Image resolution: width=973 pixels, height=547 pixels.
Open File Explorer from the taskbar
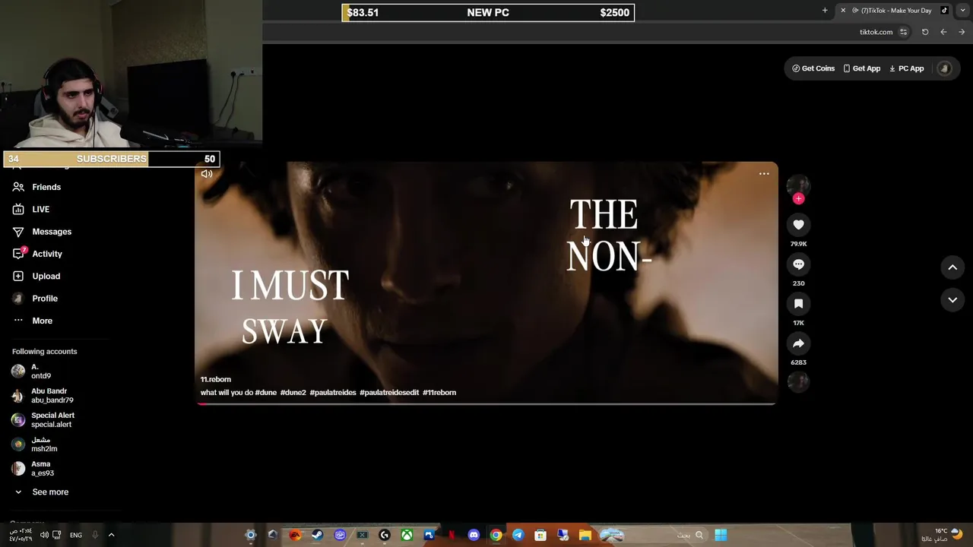585,535
